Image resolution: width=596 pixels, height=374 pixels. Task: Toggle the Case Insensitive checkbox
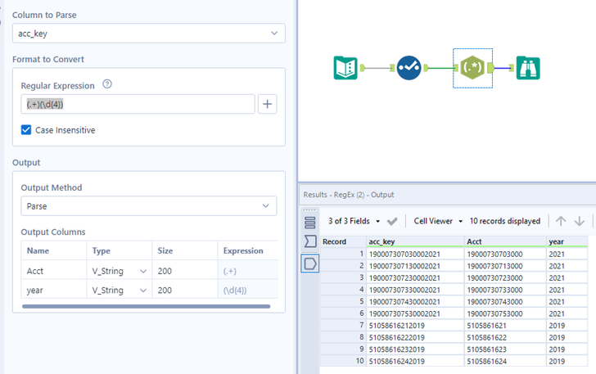point(26,130)
